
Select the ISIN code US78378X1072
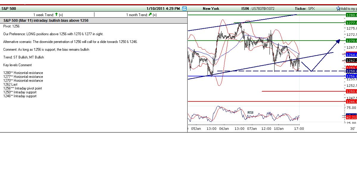263,9
